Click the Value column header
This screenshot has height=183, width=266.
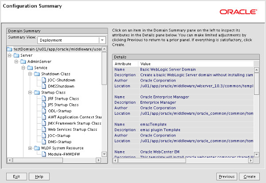(196, 64)
